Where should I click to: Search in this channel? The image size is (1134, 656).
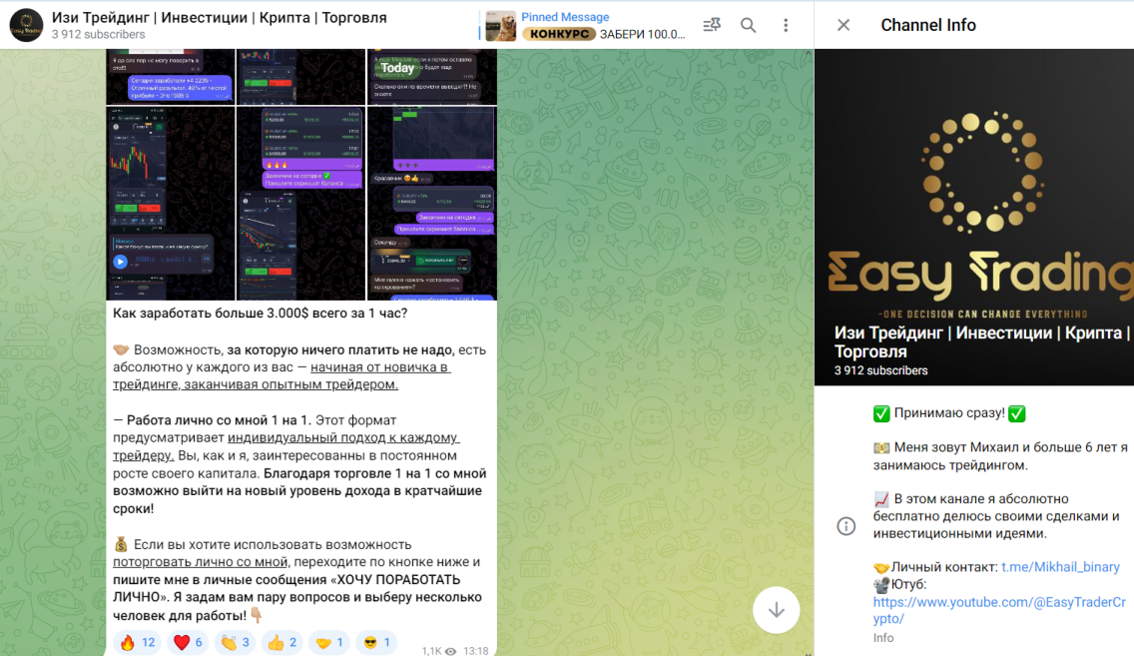click(749, 25)
